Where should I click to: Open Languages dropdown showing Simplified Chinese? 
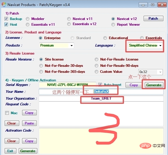point(145,45)
